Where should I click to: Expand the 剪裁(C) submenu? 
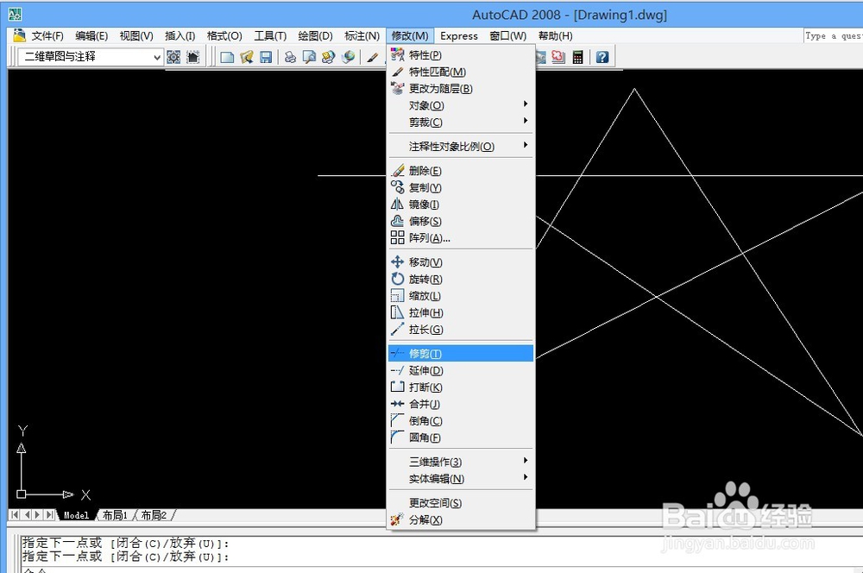461,123
